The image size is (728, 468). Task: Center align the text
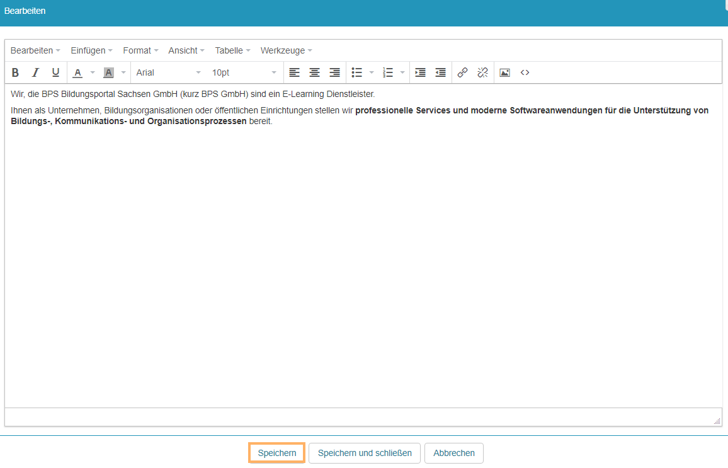tap(314, 72)
